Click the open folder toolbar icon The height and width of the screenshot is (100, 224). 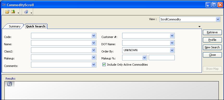(7, 12)
